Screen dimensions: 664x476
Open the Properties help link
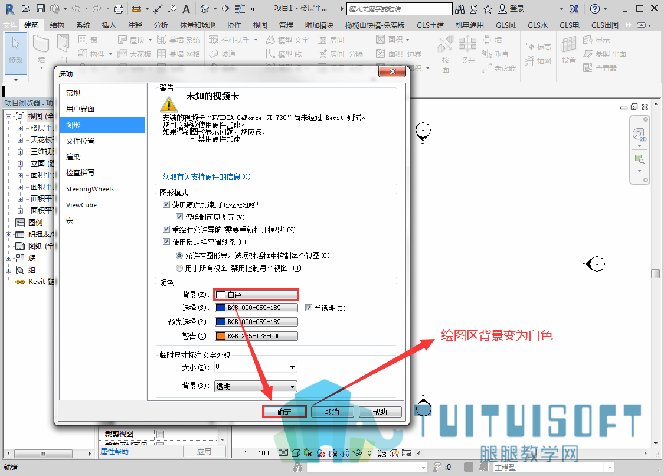pyautogui.click(x=115, y=452)
